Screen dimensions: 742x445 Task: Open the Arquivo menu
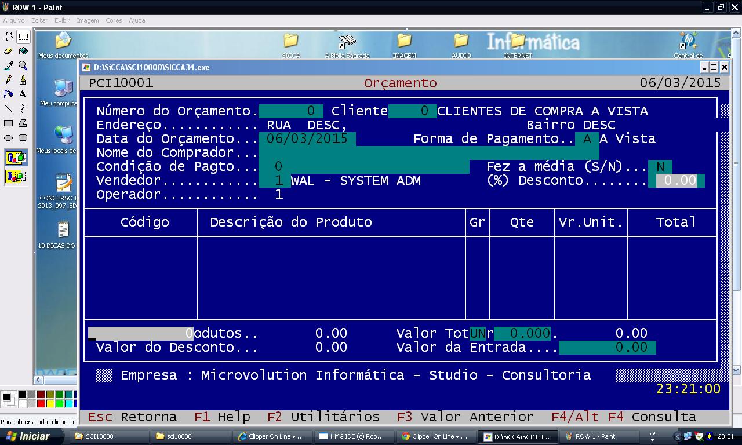[x=14, y=20]
